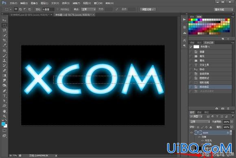Open the 不透明度 opacity slider arrow
Viewport: 236px width, 158px height.
232,122
